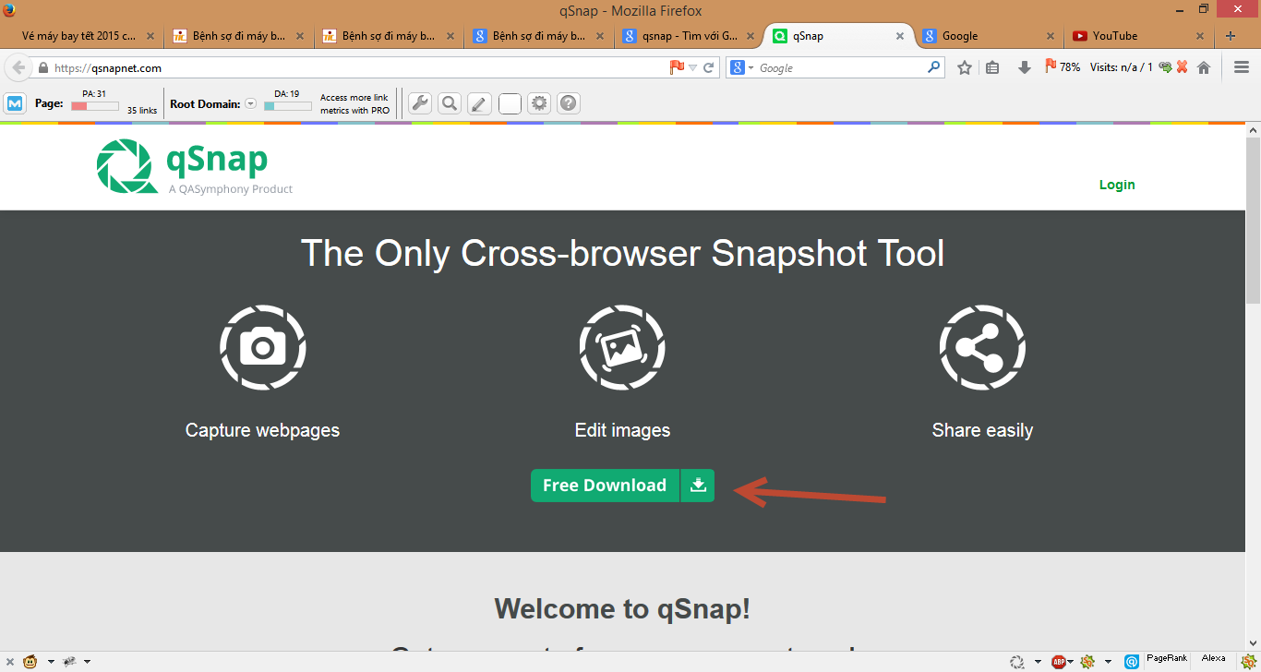The height and width of the screenshot is (672, 1261).
Task: Click the MozBar logo icon
Action: click(15, 103)
